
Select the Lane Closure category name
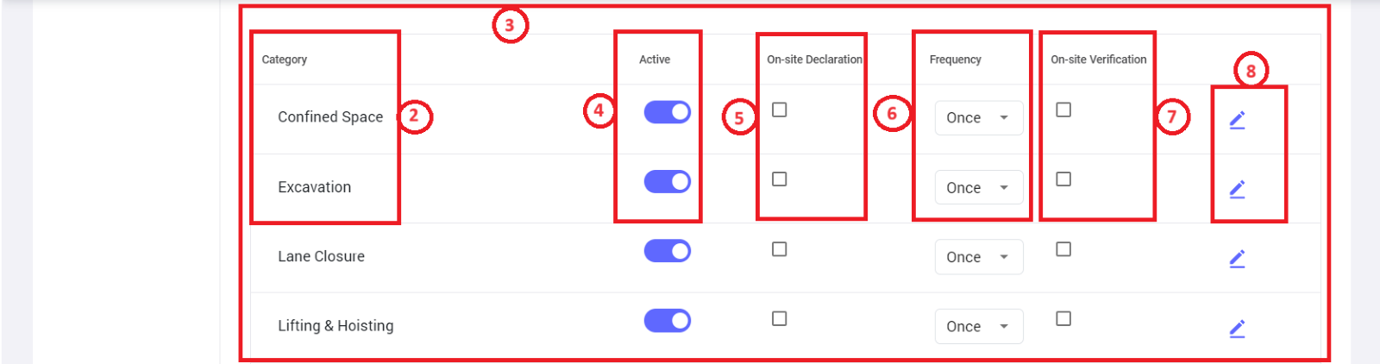(321, 256)
